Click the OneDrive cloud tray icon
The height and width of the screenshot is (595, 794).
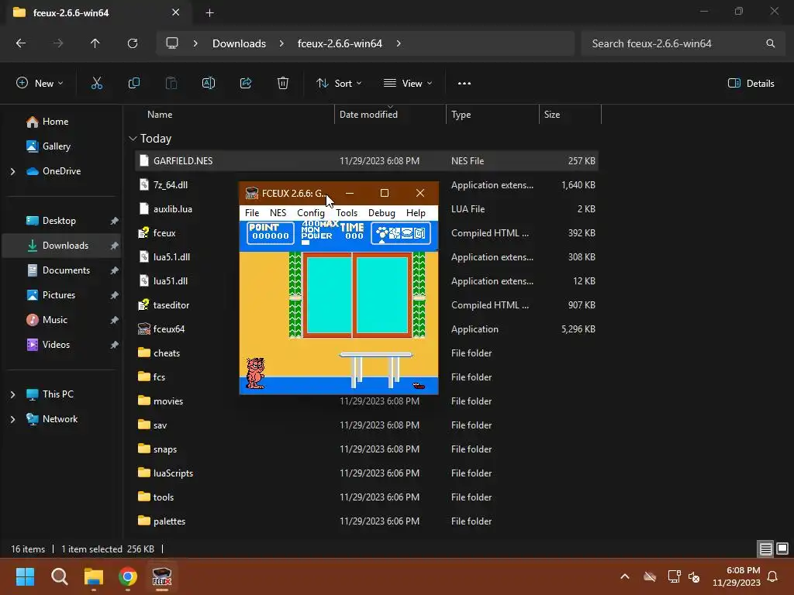tap(650, 576)
